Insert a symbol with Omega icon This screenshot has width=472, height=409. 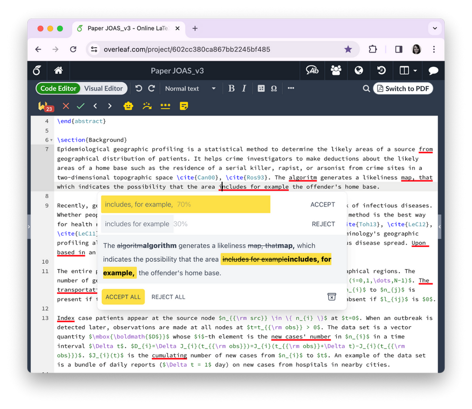coord(274,89)
